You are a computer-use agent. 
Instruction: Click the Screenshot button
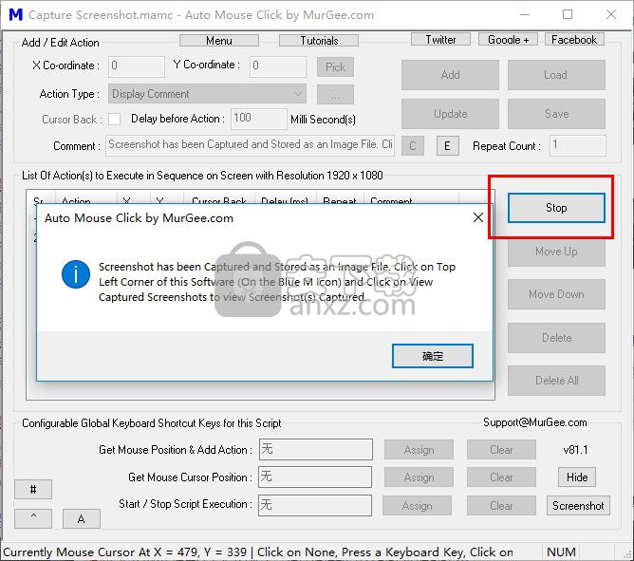coord(578,506)
